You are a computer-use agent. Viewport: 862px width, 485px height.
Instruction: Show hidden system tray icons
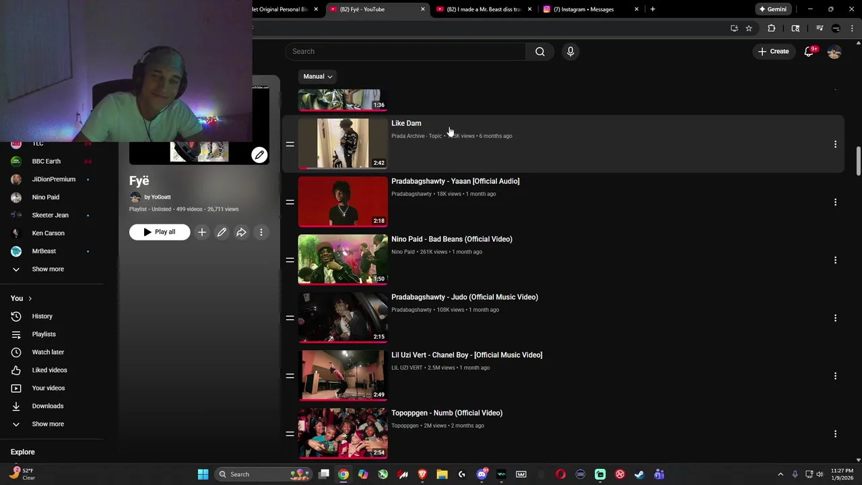pos(781,474)
